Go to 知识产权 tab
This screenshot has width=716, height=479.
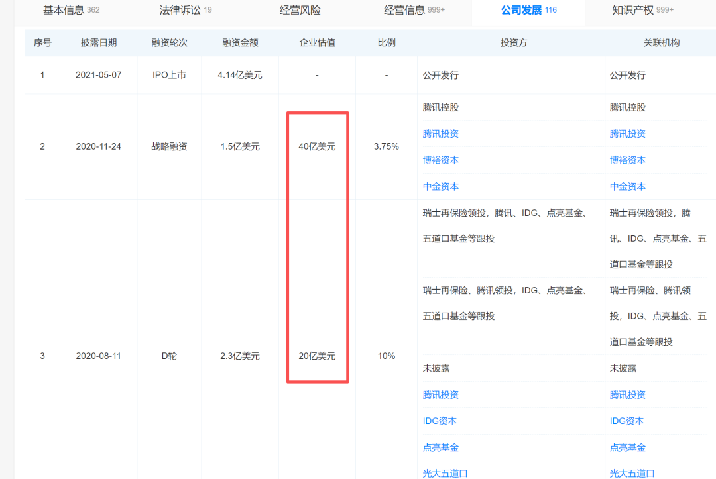642,10
